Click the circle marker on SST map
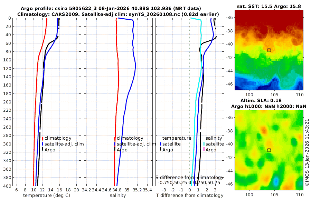The height and width of the screenshot is (200, 311). tap(269, 50)
